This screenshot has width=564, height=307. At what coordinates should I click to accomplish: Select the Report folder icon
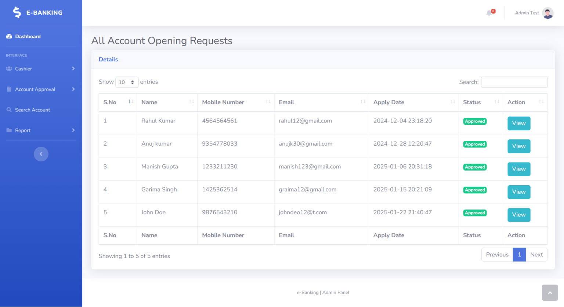[9, 130]
